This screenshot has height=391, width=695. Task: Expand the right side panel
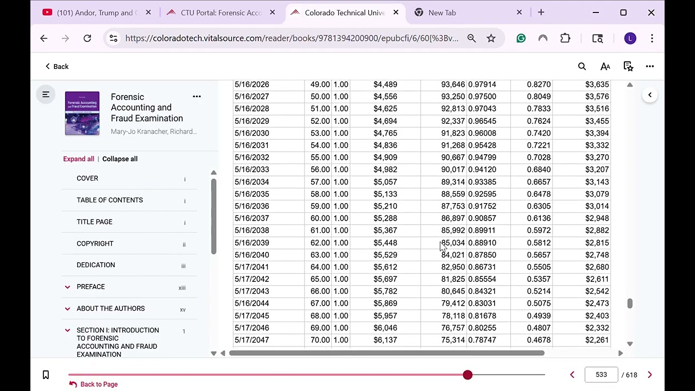pyautogui.click(x=650, y=95)
